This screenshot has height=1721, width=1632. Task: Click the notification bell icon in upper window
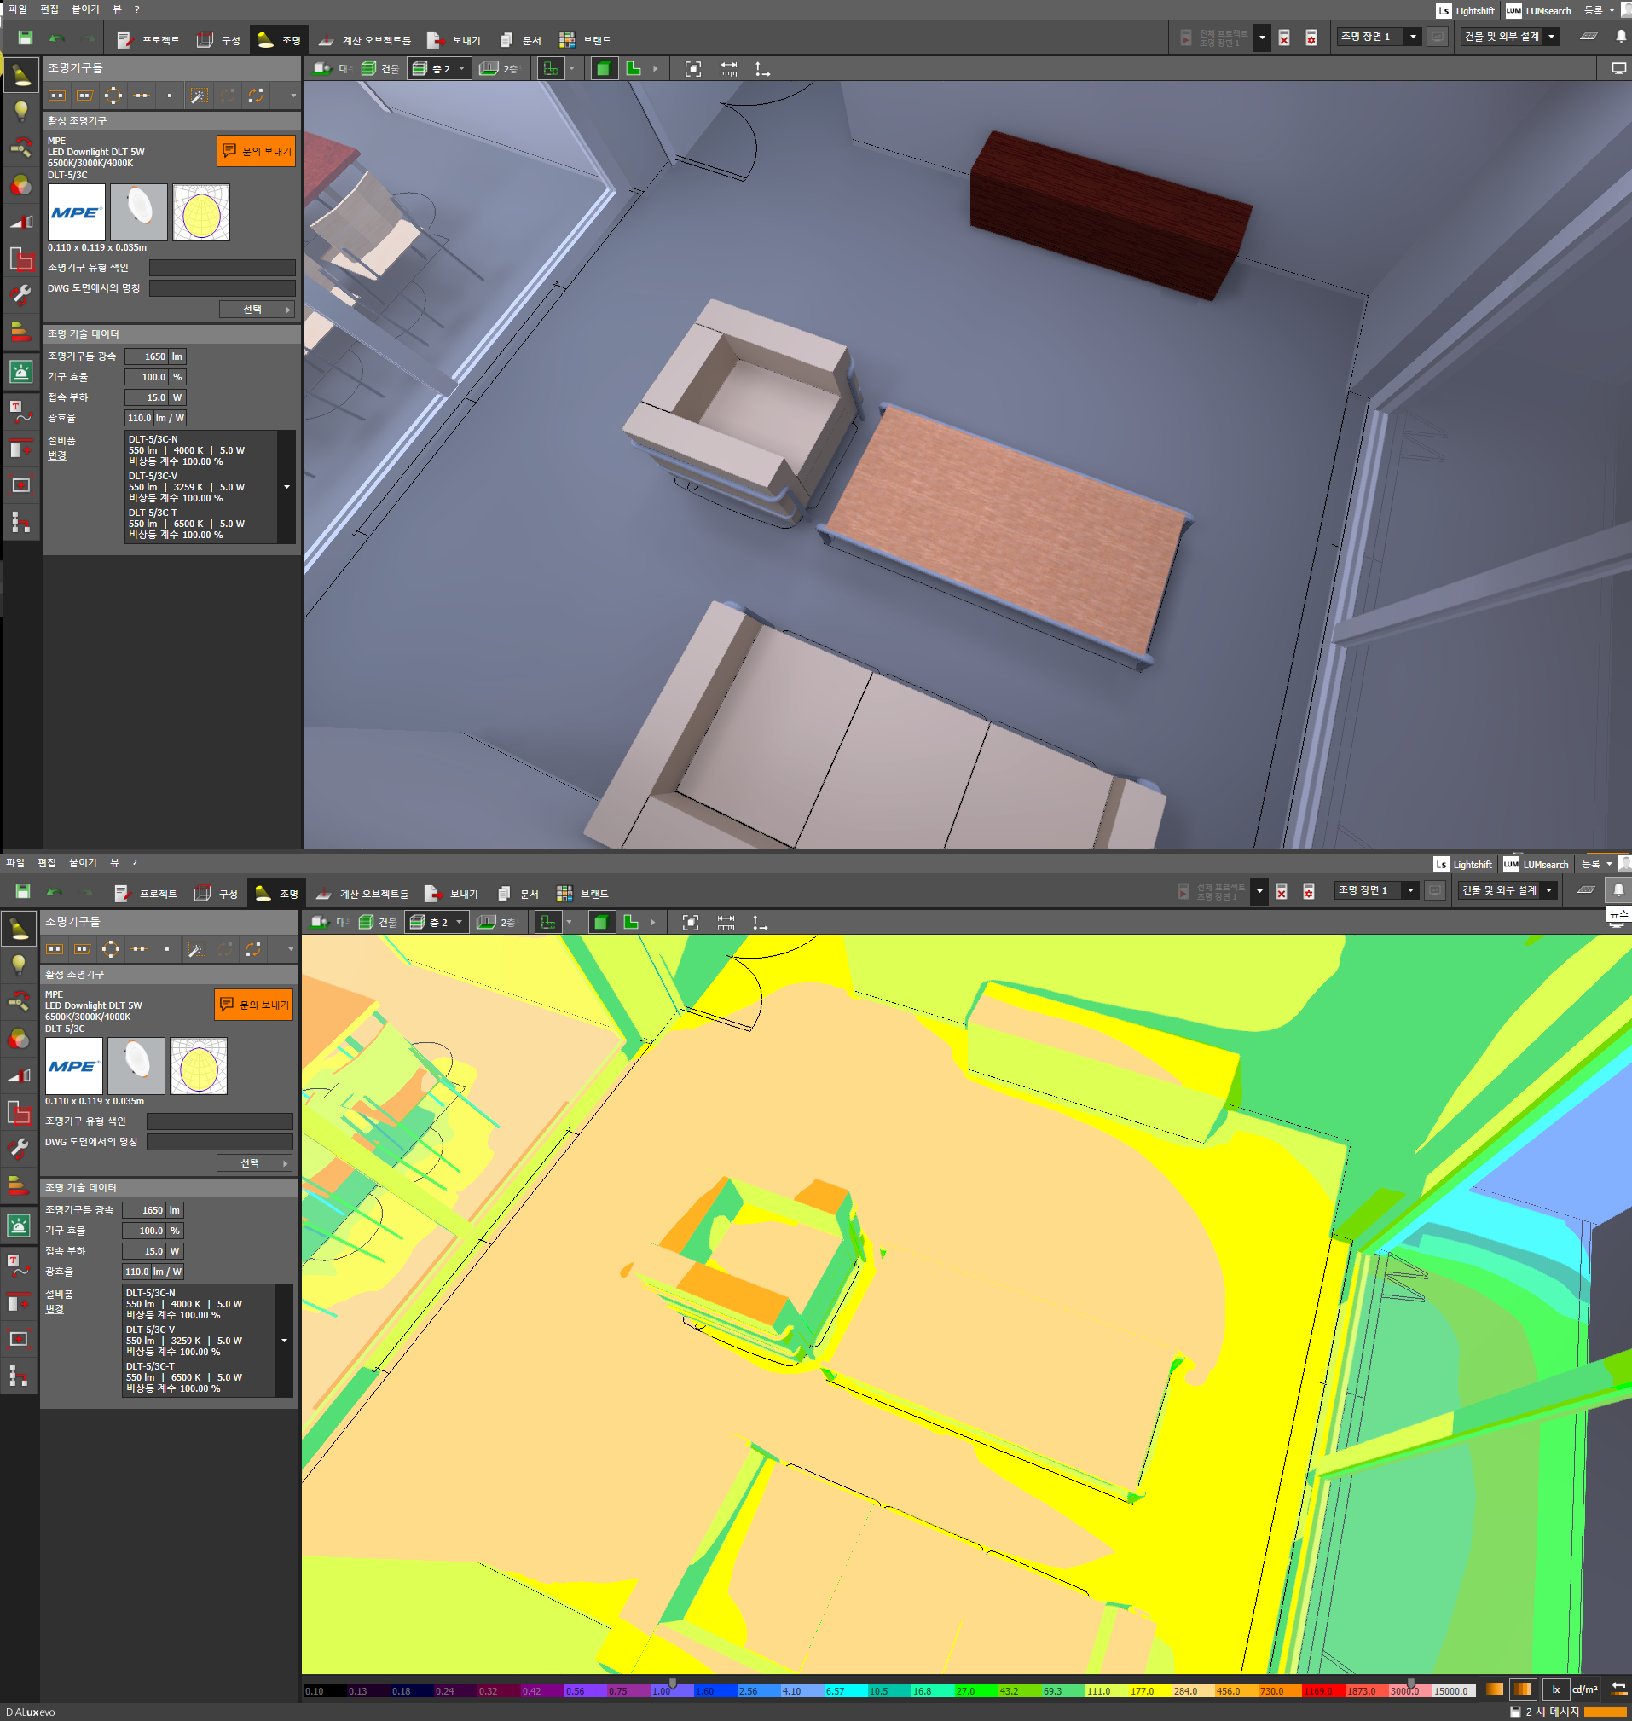[1621, 37]
